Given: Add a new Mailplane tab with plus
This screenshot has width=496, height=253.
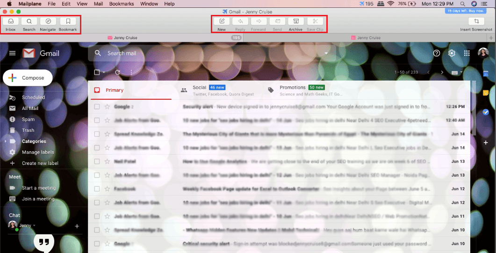Looking at the screenshot, I should 492,38.
